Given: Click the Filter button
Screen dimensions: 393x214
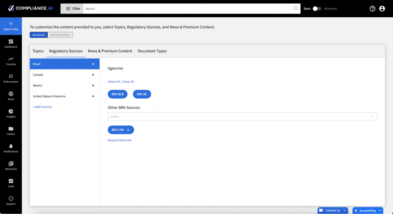Looking at the screenshot, I should pos(72,8).
